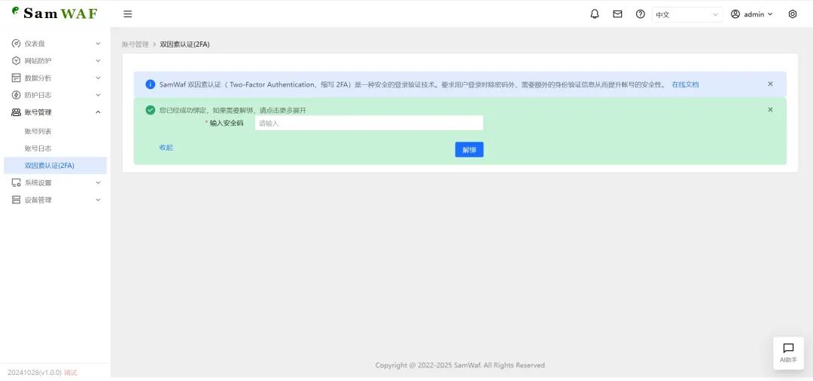Expand the 系统设置 menu chevron
This screenshot has width=813, height=381.
click(x=98, y=182)
